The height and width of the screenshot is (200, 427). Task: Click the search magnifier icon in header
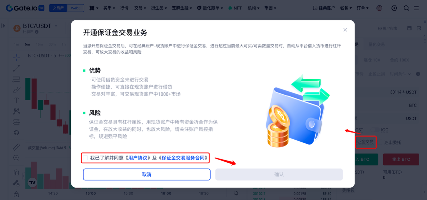point(406,8)
